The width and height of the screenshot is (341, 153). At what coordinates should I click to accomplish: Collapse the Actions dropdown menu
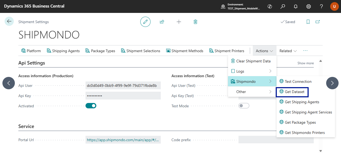(x=264, y=51)
